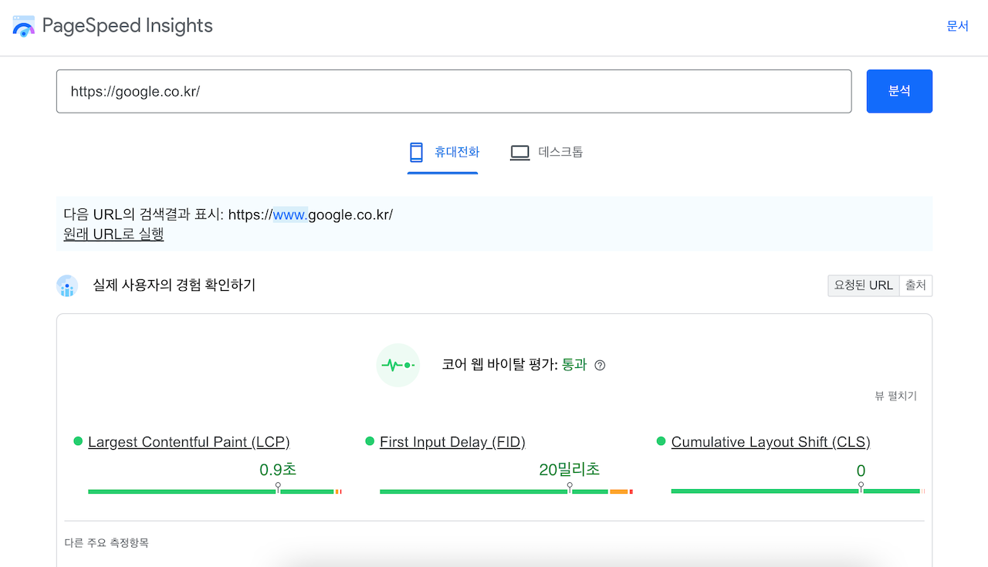Click the Core Web Vitals pulse icon
Screen dimensions: 988x567
tap(398, 364)
